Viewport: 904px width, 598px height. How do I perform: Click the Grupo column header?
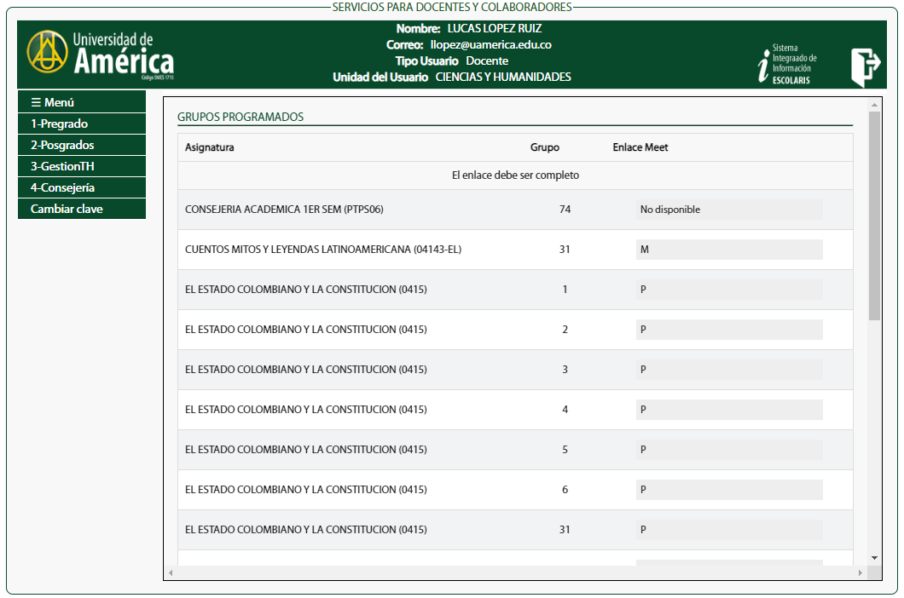[x=545, y=147]
